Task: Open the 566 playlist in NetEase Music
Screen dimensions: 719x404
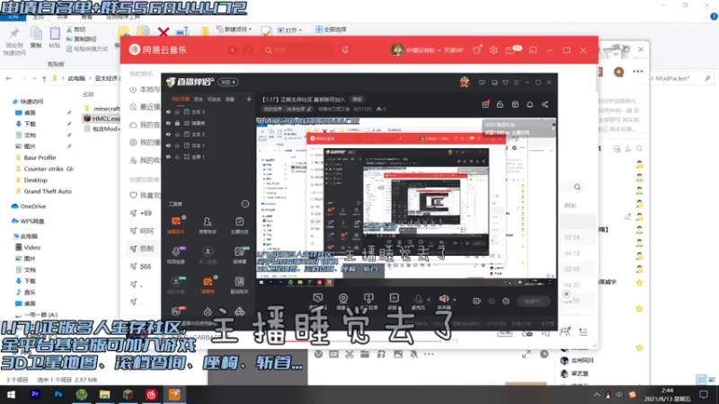Action: click(x=141, y=266)
